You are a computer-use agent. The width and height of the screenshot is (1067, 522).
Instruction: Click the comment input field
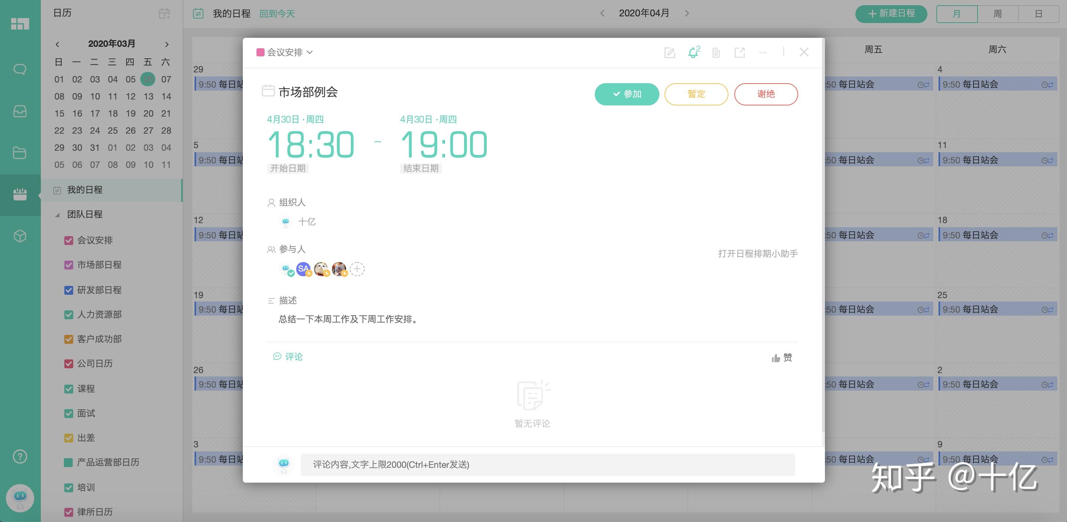(547, 464)
